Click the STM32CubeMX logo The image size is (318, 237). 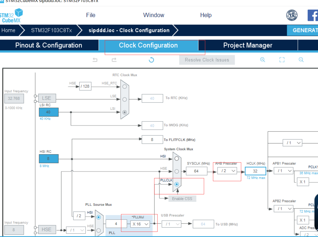[11, 15]
